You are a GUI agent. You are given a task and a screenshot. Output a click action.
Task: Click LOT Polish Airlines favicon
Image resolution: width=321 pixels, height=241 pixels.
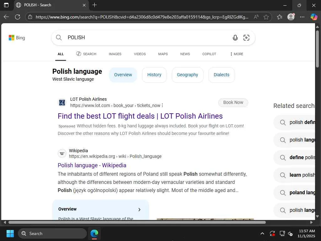point(62,103)
